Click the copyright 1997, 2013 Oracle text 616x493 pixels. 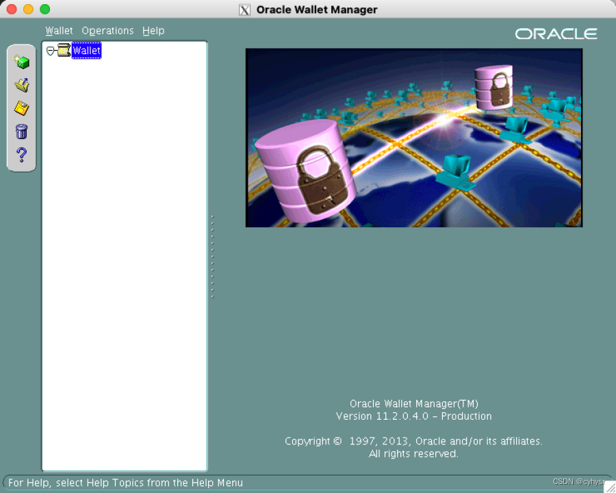(x=413, y=441)
